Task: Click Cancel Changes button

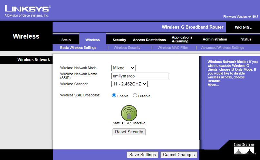Action: pos(179,155)
